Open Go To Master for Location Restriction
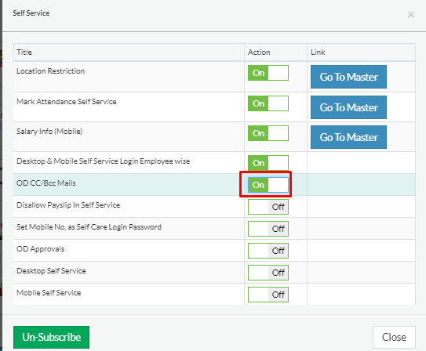 coord(348,77)
